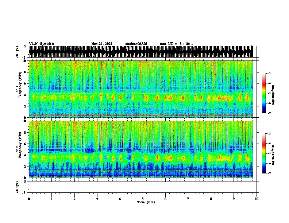Click time axis tick label "1"
Screen dimensions: 289x223
51,199
